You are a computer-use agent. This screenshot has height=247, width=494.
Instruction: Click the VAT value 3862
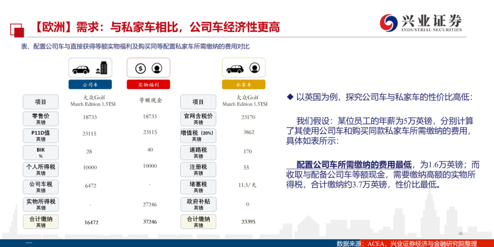point(248,132)
